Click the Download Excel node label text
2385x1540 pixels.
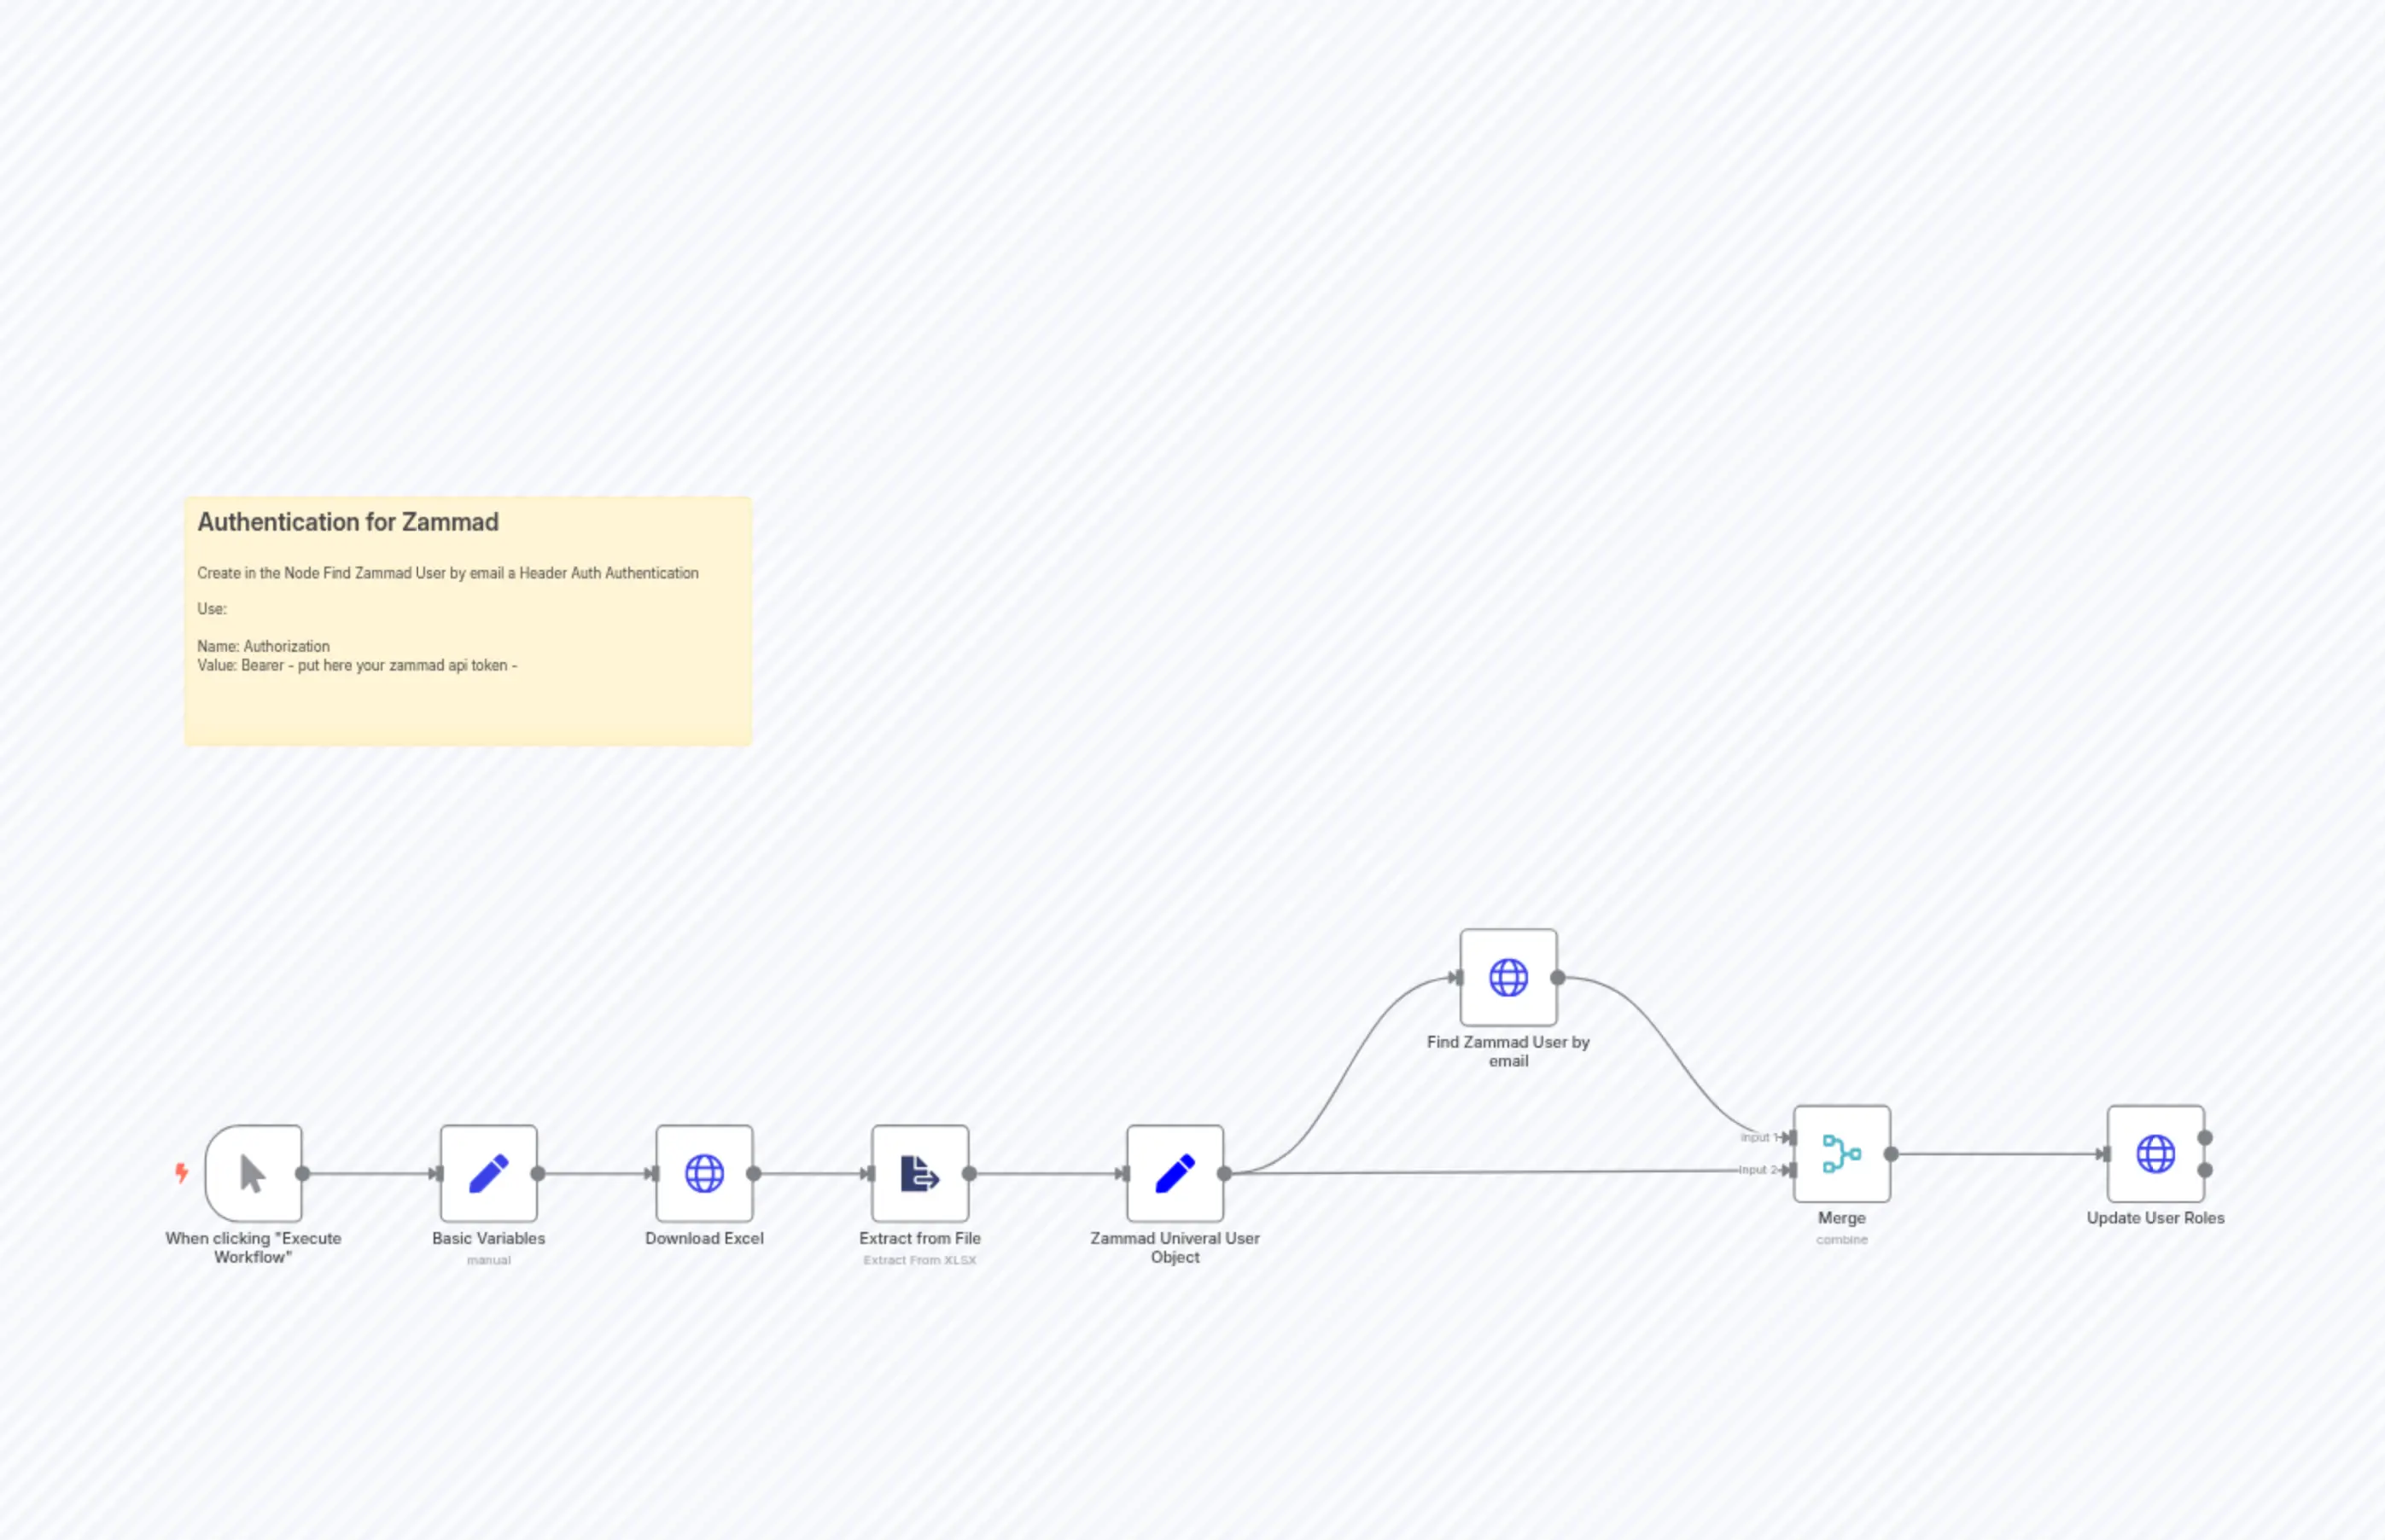click(704, 1238)
